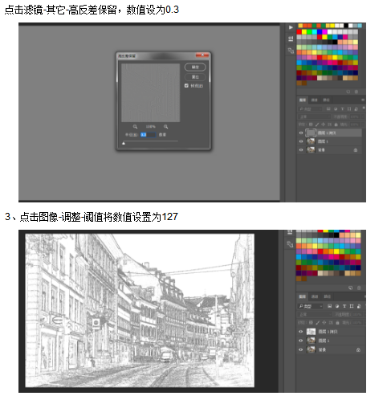Create new swatch icon in High Pass screenshot
Image resolution: width=387 pixels, height=396 pixels.
[x=348, y=92]
